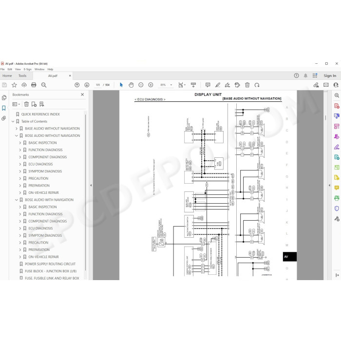Open the E-Sign menu
The width and height of the screenshot is (341, 341).
(x=28, y=69)
